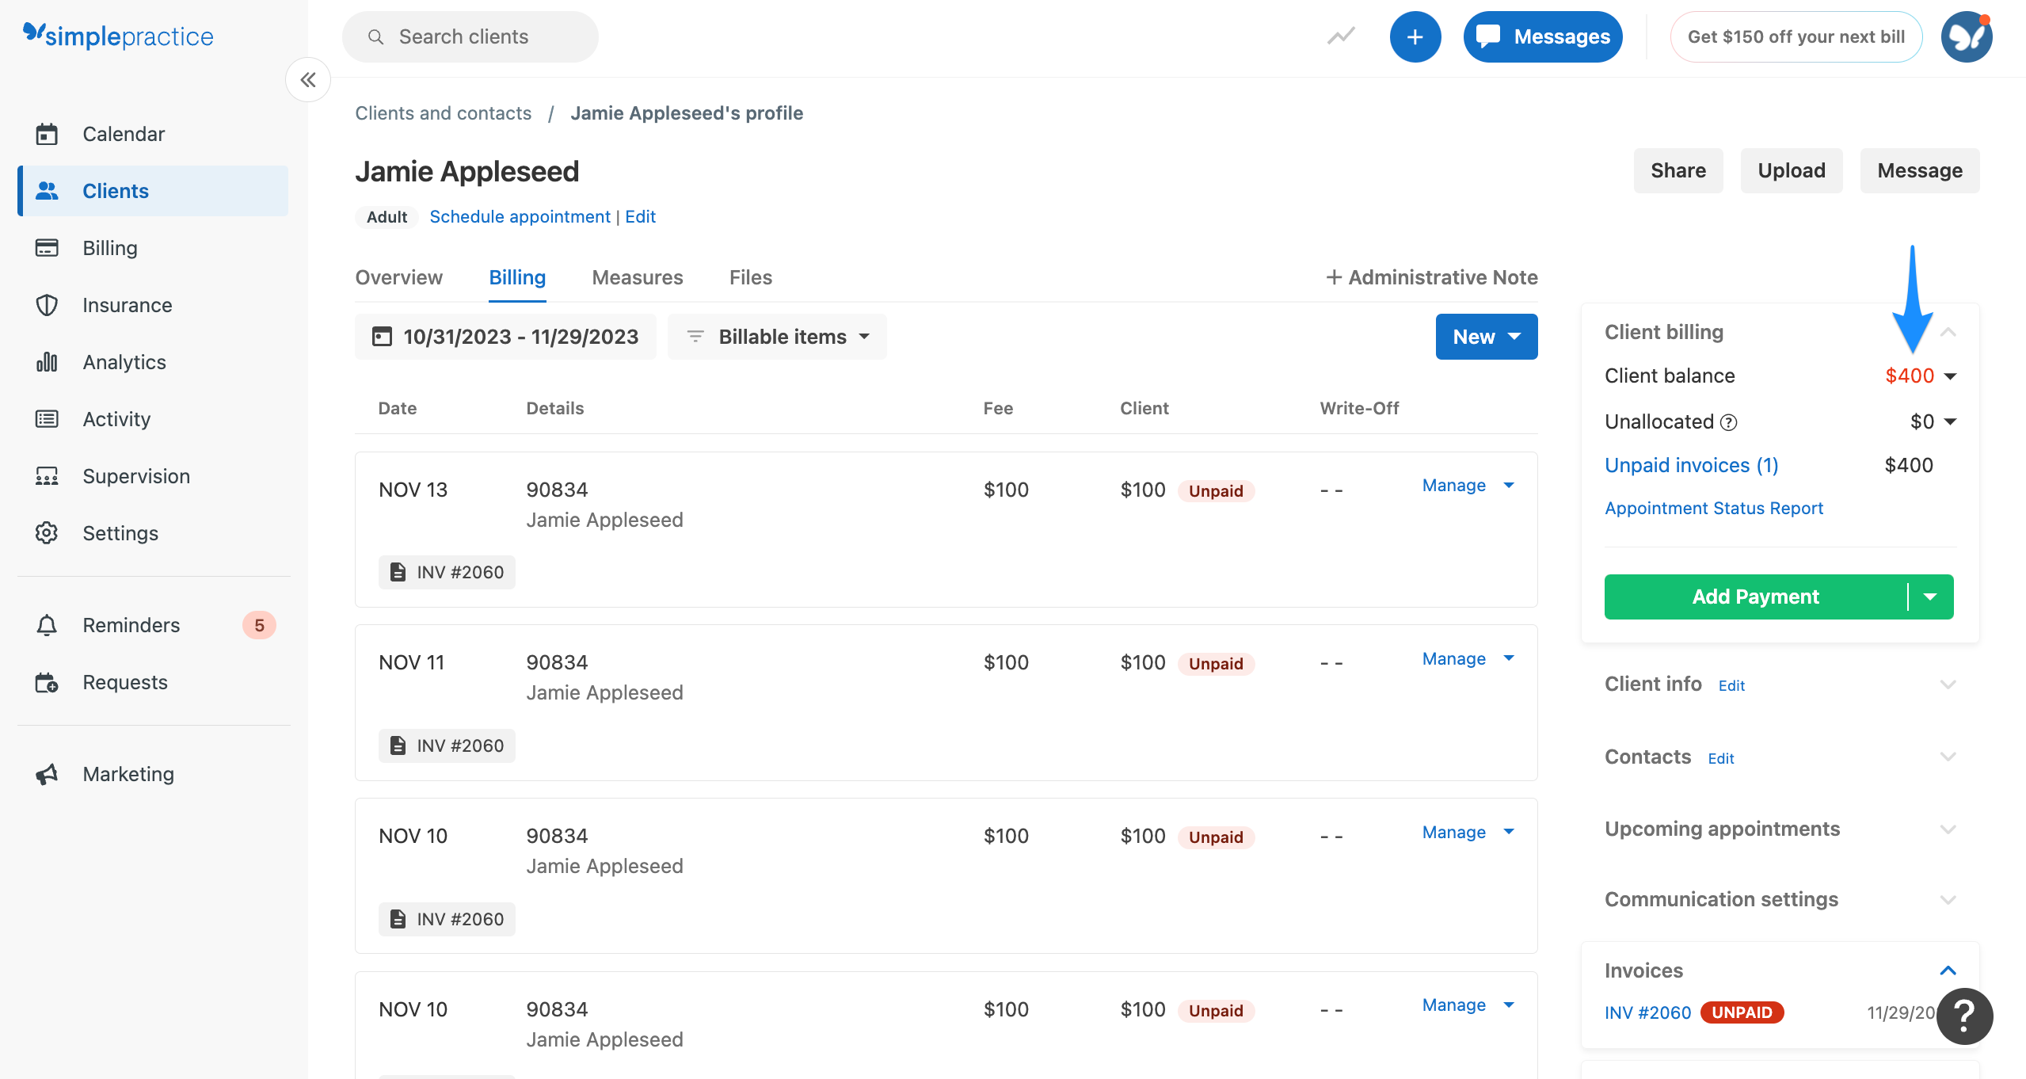Open Calendar from the sidebar
The height and width of the screenshot is (1079, 2026).
point(124,134)
